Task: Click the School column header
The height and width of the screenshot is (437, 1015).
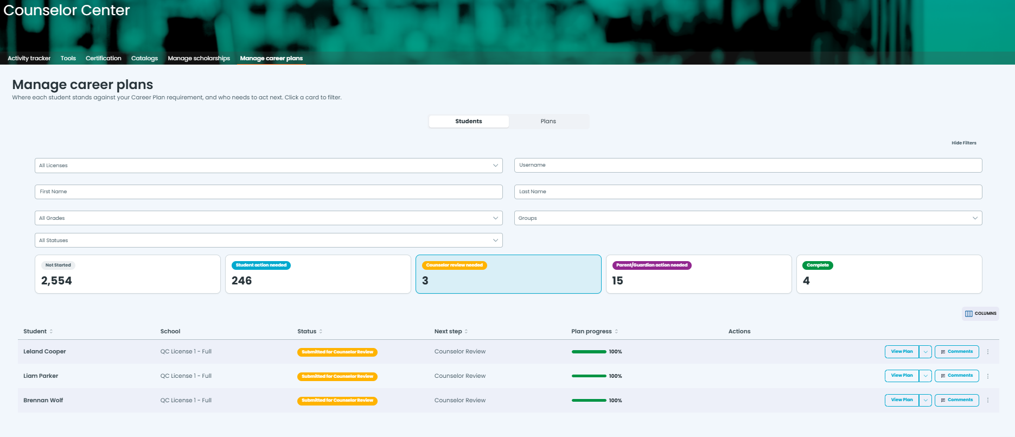Action: [x=170, y=331]
